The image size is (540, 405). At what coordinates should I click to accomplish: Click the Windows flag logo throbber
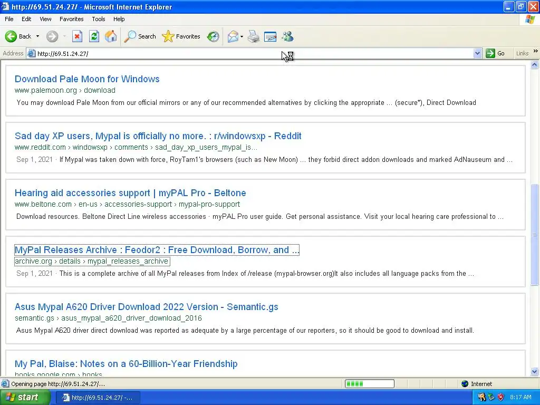(530, 20)
